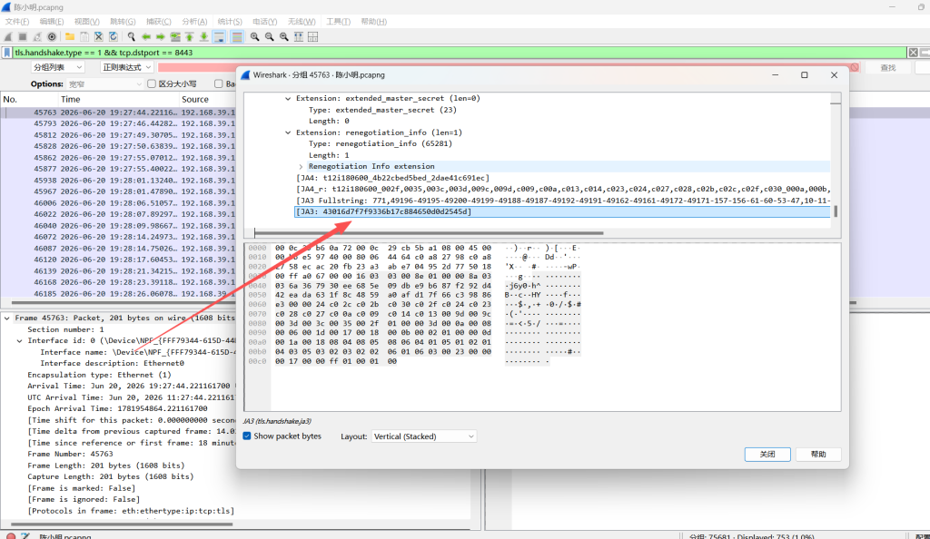Open the 分组列表 search scope dropdown
The height and width of the screenshot is (539, 930).
57,67
